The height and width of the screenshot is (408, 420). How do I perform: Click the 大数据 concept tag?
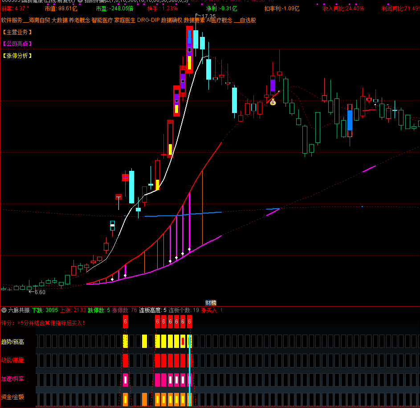pyautogui.click(x=60, y=20)
